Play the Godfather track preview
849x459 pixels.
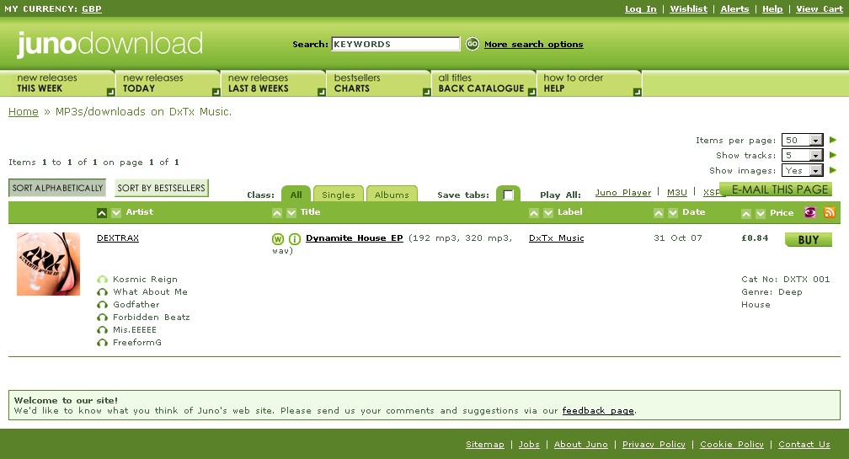pyautogui.click(x=102, y=305)
